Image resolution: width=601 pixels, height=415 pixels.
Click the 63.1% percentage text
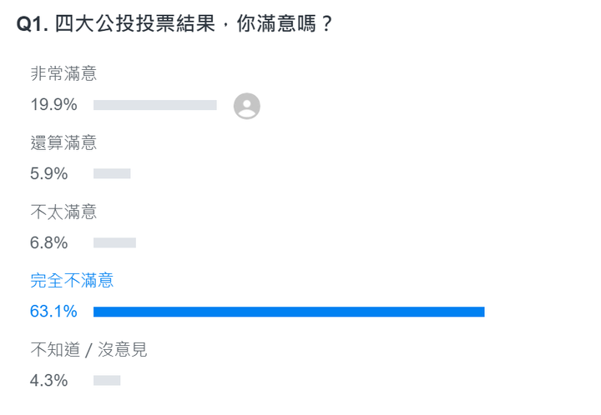(x=53, y=312)
